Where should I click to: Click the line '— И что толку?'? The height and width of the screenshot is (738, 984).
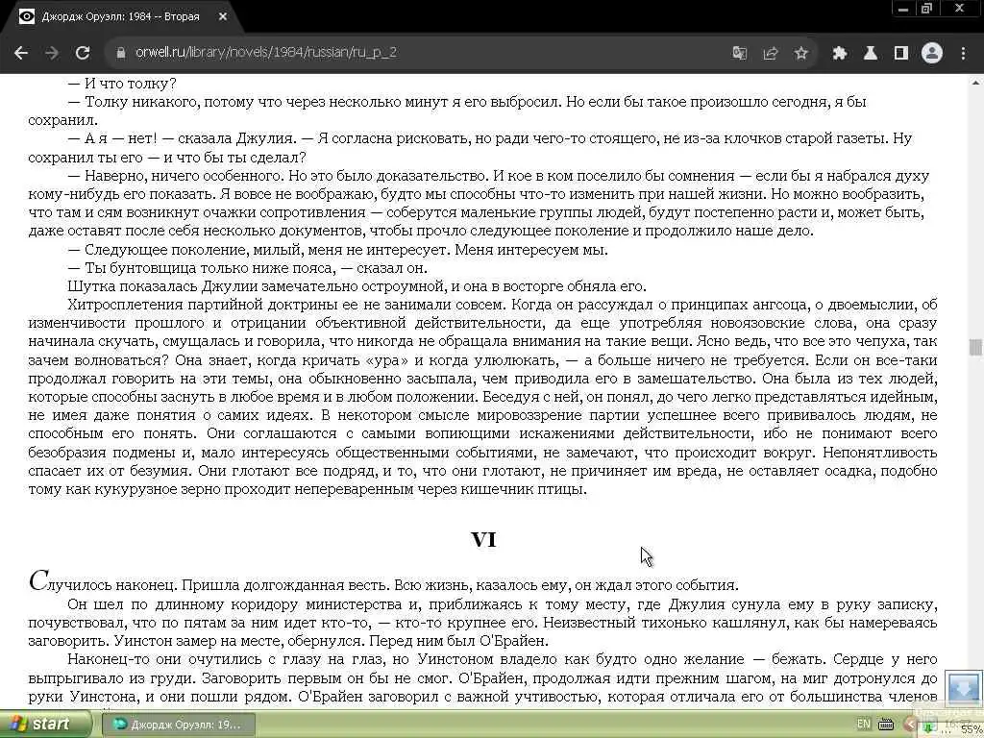(x=122, y=84)
